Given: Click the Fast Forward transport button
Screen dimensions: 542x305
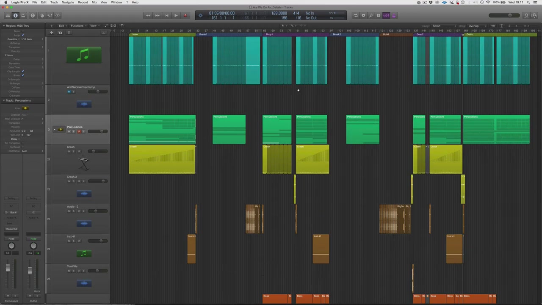Looking at the screenshot, I should pos(158,16).
